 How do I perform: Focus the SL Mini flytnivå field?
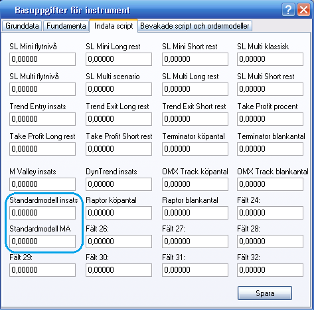coord(42,59)
